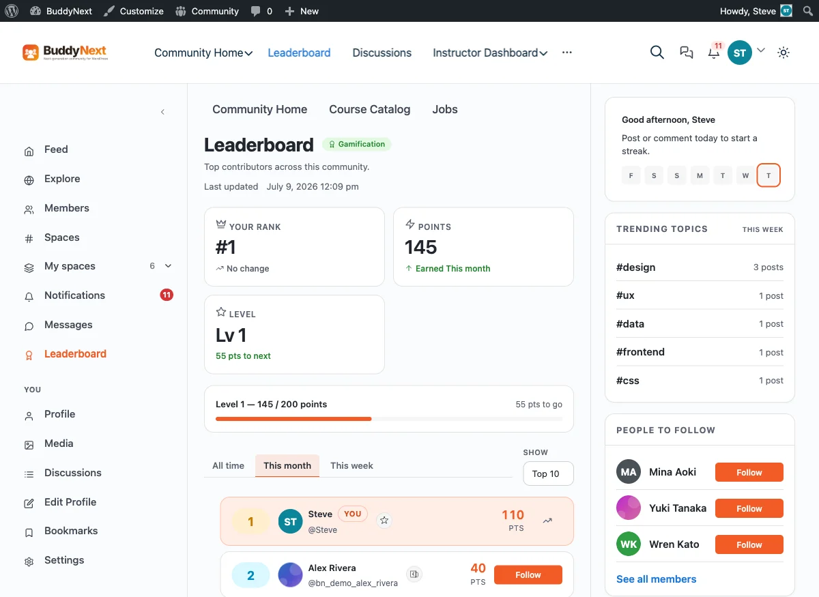Screen dimensions: 819x597
Task: Expand My spaces chevron
Action: 169,266
